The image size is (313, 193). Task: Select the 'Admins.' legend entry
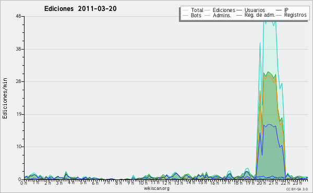pyautogui.click(x=222, y=15)
